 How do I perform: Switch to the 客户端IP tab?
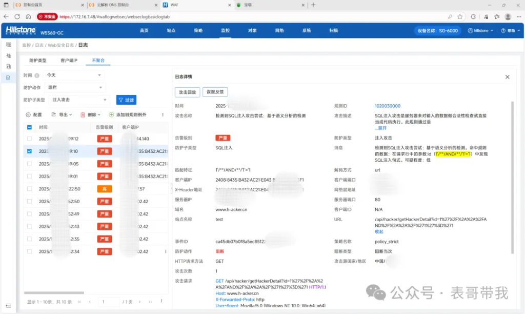point(69,61)
